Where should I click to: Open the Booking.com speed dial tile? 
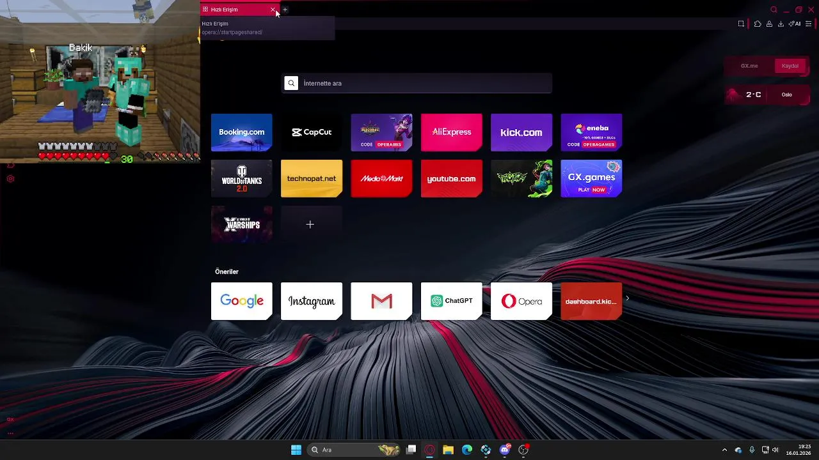point(241,132)
